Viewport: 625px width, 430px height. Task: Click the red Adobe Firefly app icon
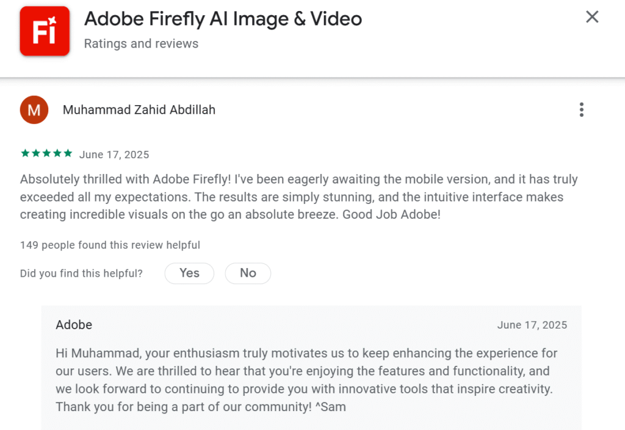(x=45, y=31)
